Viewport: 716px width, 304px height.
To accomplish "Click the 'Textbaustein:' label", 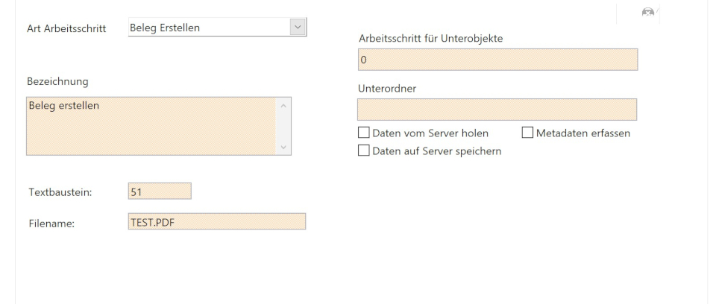I will (x=60, y=192).
